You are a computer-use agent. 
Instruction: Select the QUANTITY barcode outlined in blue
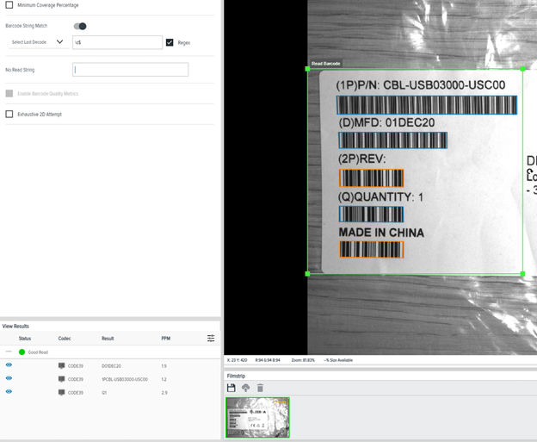(x=371, y=214)
